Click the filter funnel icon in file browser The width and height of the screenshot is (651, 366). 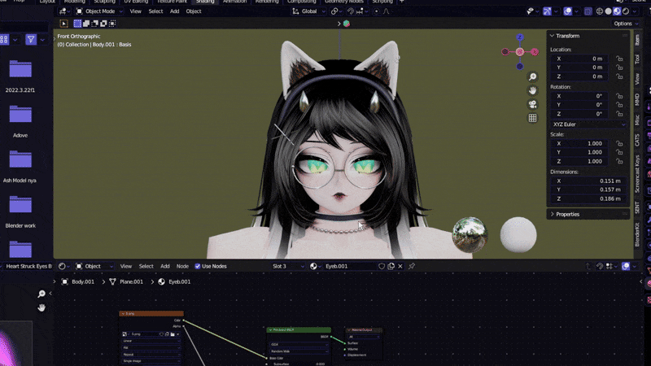pyautogui.click(x=31, y=39)
